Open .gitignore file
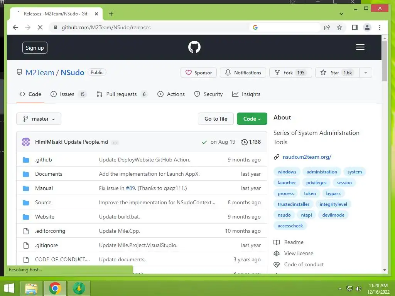The width and height of the screenshot is (395, 296). (x=46, y=246)
